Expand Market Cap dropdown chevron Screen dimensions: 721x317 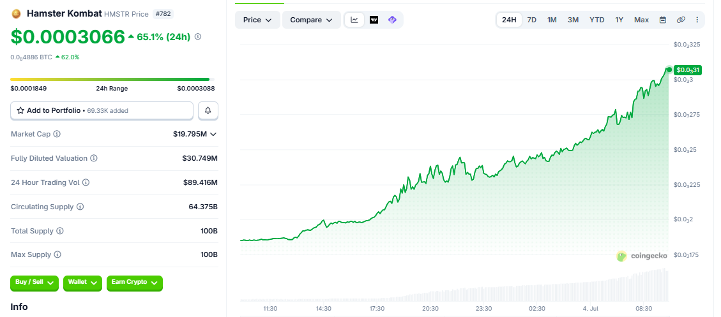tap(213, 134)
